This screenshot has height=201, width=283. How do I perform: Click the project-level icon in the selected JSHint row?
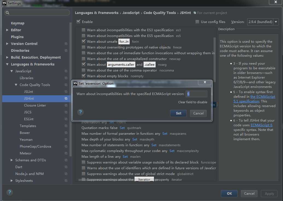tap(66, 99)
